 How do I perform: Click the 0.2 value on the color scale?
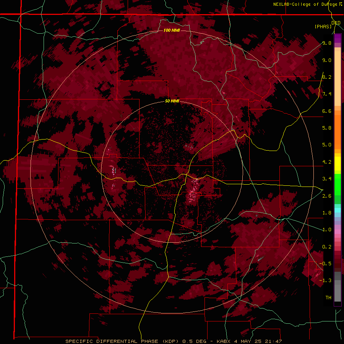point(327,247)
